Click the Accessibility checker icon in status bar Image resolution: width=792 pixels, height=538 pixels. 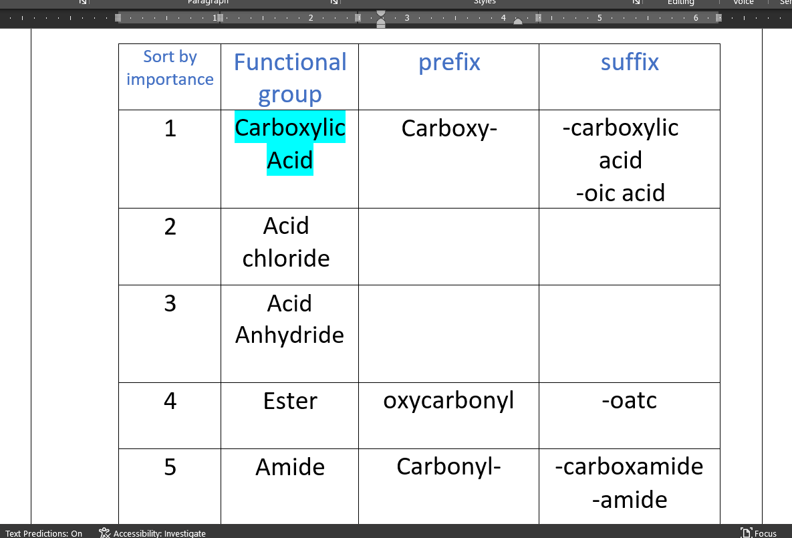104,533
